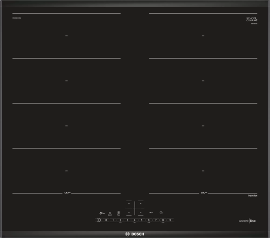Set power level to 5 on the slider
This screenshot has height=238, width=270.
[141, 220]
